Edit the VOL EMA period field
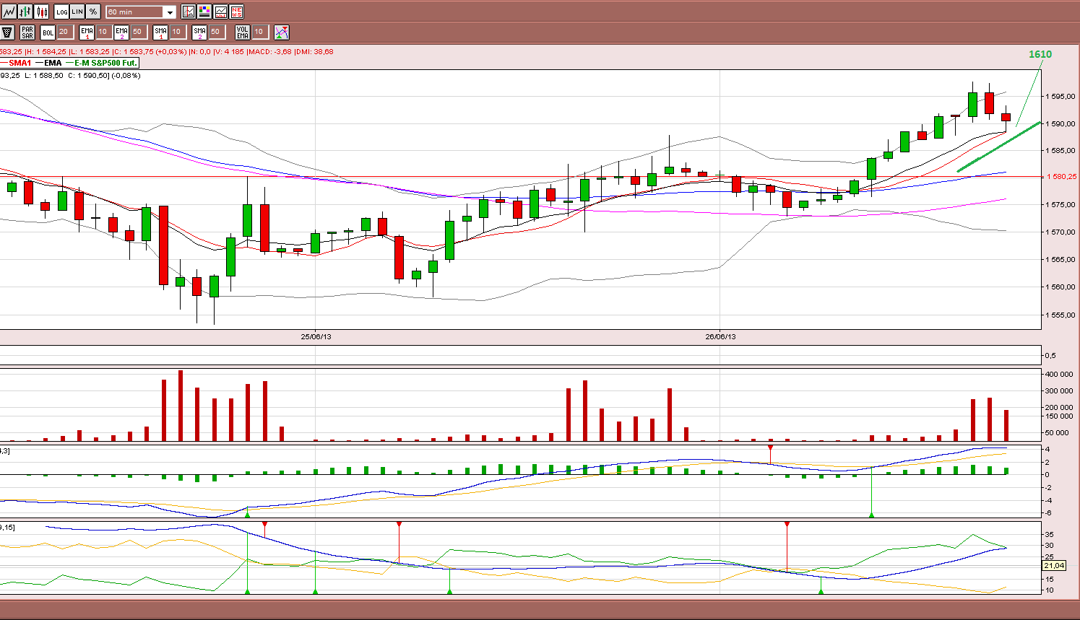The width and height of the screenshot is (1080, 620). [x=259, y=32]
